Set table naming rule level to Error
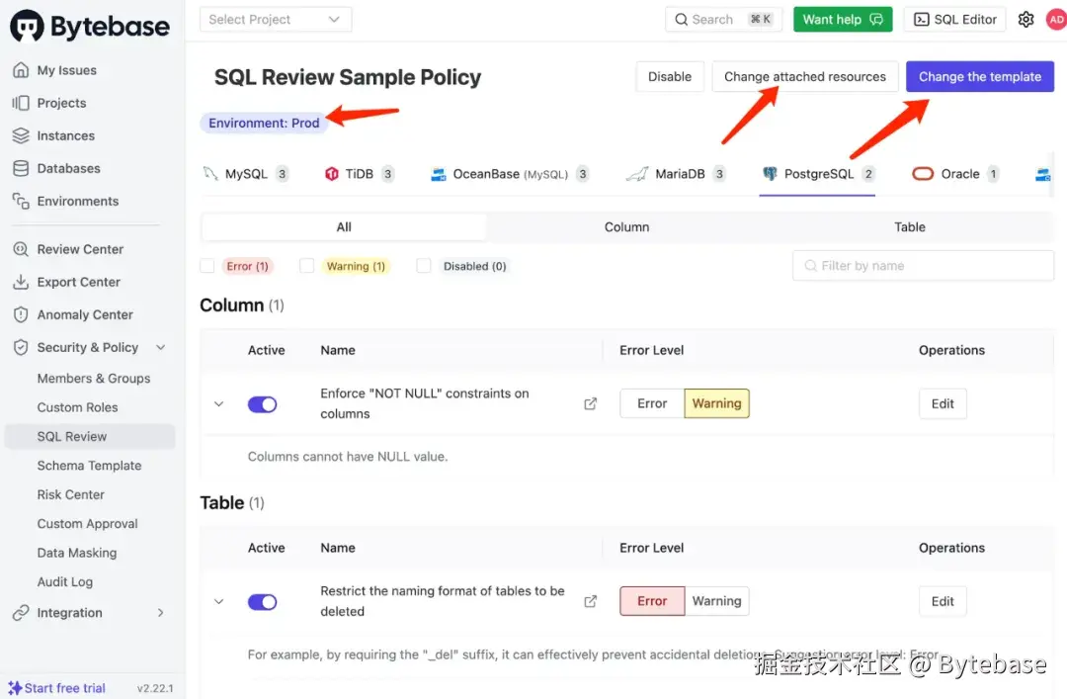Image resolution: width=1067 pixels, height=699 pixels. click(x=652, y=601)
